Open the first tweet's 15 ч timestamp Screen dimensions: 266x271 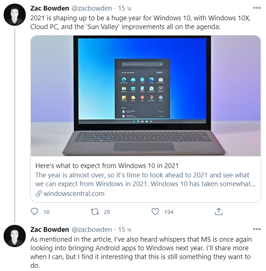124,9
